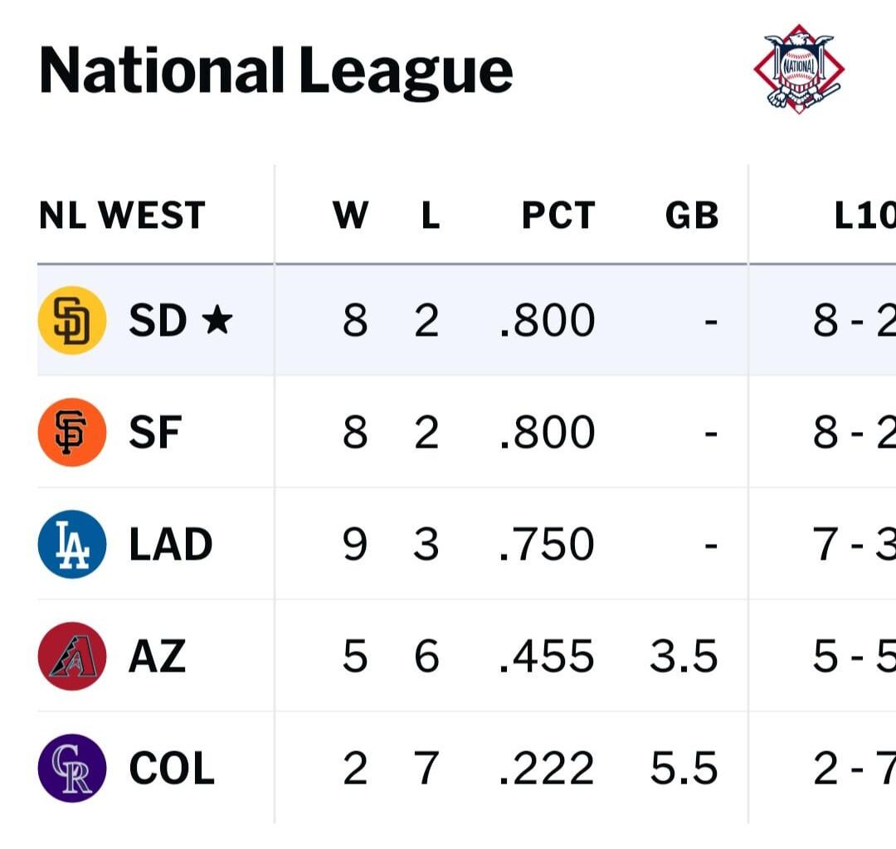Open the SF team link
Screen dimensions: 896x849
(155, 432)
